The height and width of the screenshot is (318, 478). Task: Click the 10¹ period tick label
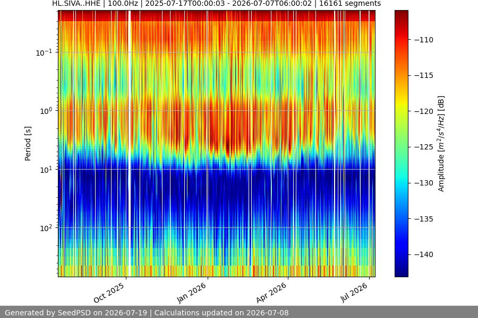[46, 170]
